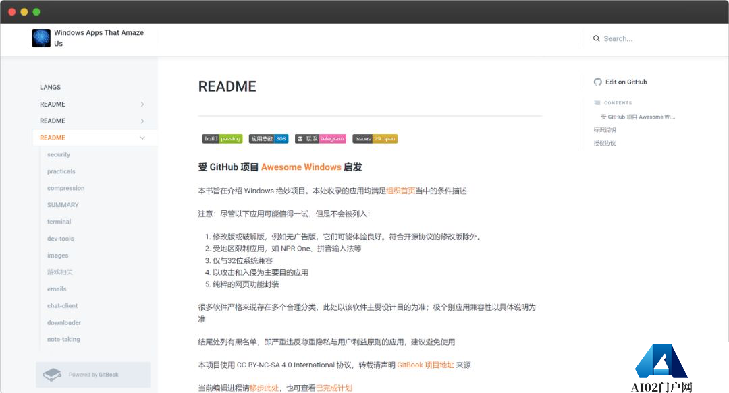729x393 pixels.
Task: Select SUMMARY in the sidebar
Action: coord(63,205)
